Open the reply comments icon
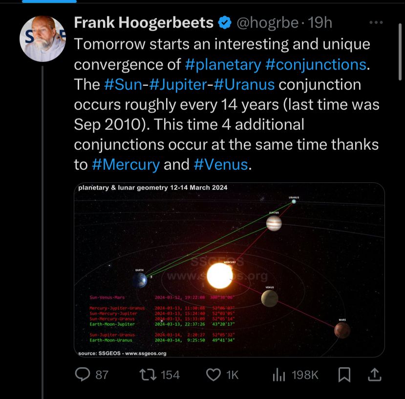The image size is (405, 399). 82,375
